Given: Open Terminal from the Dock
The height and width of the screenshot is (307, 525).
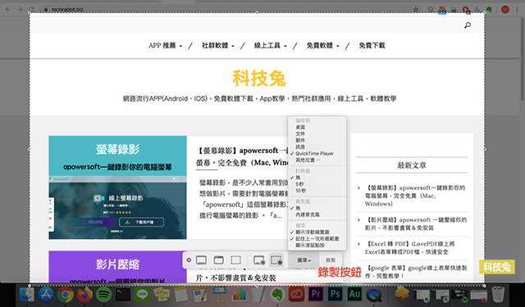Looking at the screenshot, I should [x=123, y=294].
